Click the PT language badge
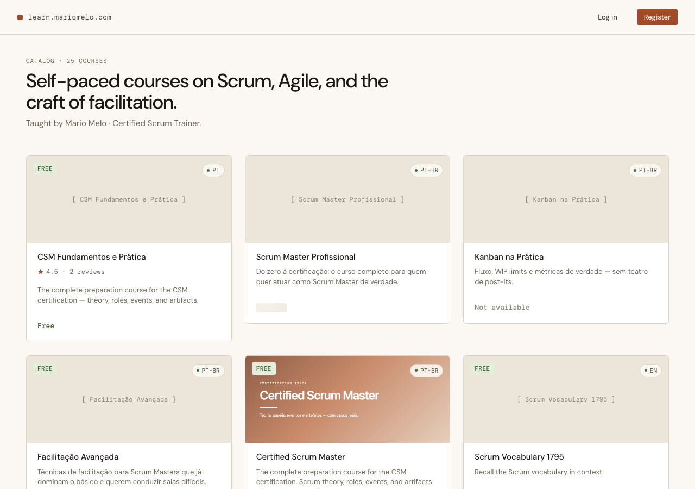695x489 pixels. (213, 171)
